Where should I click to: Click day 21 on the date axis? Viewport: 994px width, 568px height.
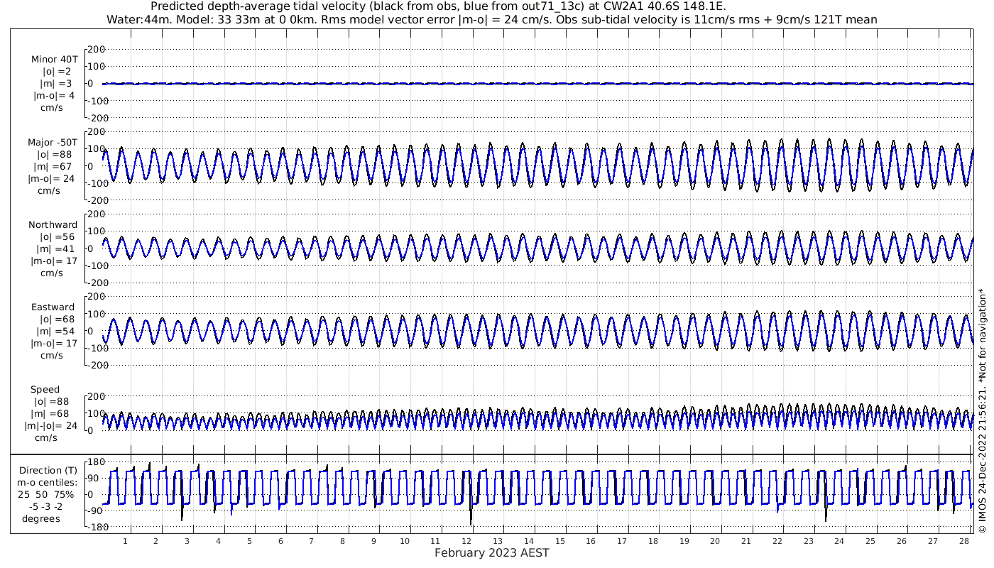[x=746, y=541]
